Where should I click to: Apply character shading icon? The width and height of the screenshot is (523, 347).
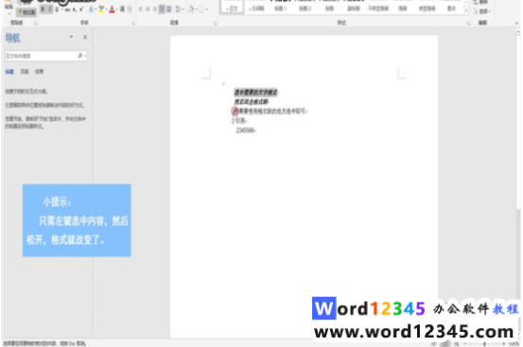click(122, 9)
